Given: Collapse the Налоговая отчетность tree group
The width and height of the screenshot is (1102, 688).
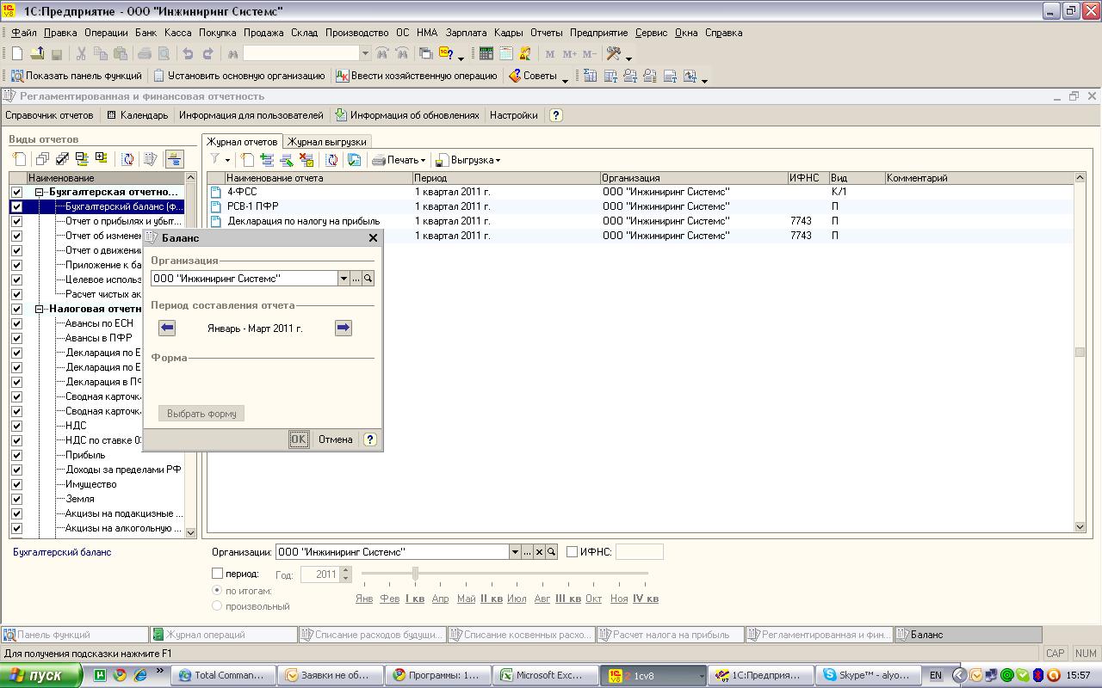Looking at the screenshot, I should 39,309.
